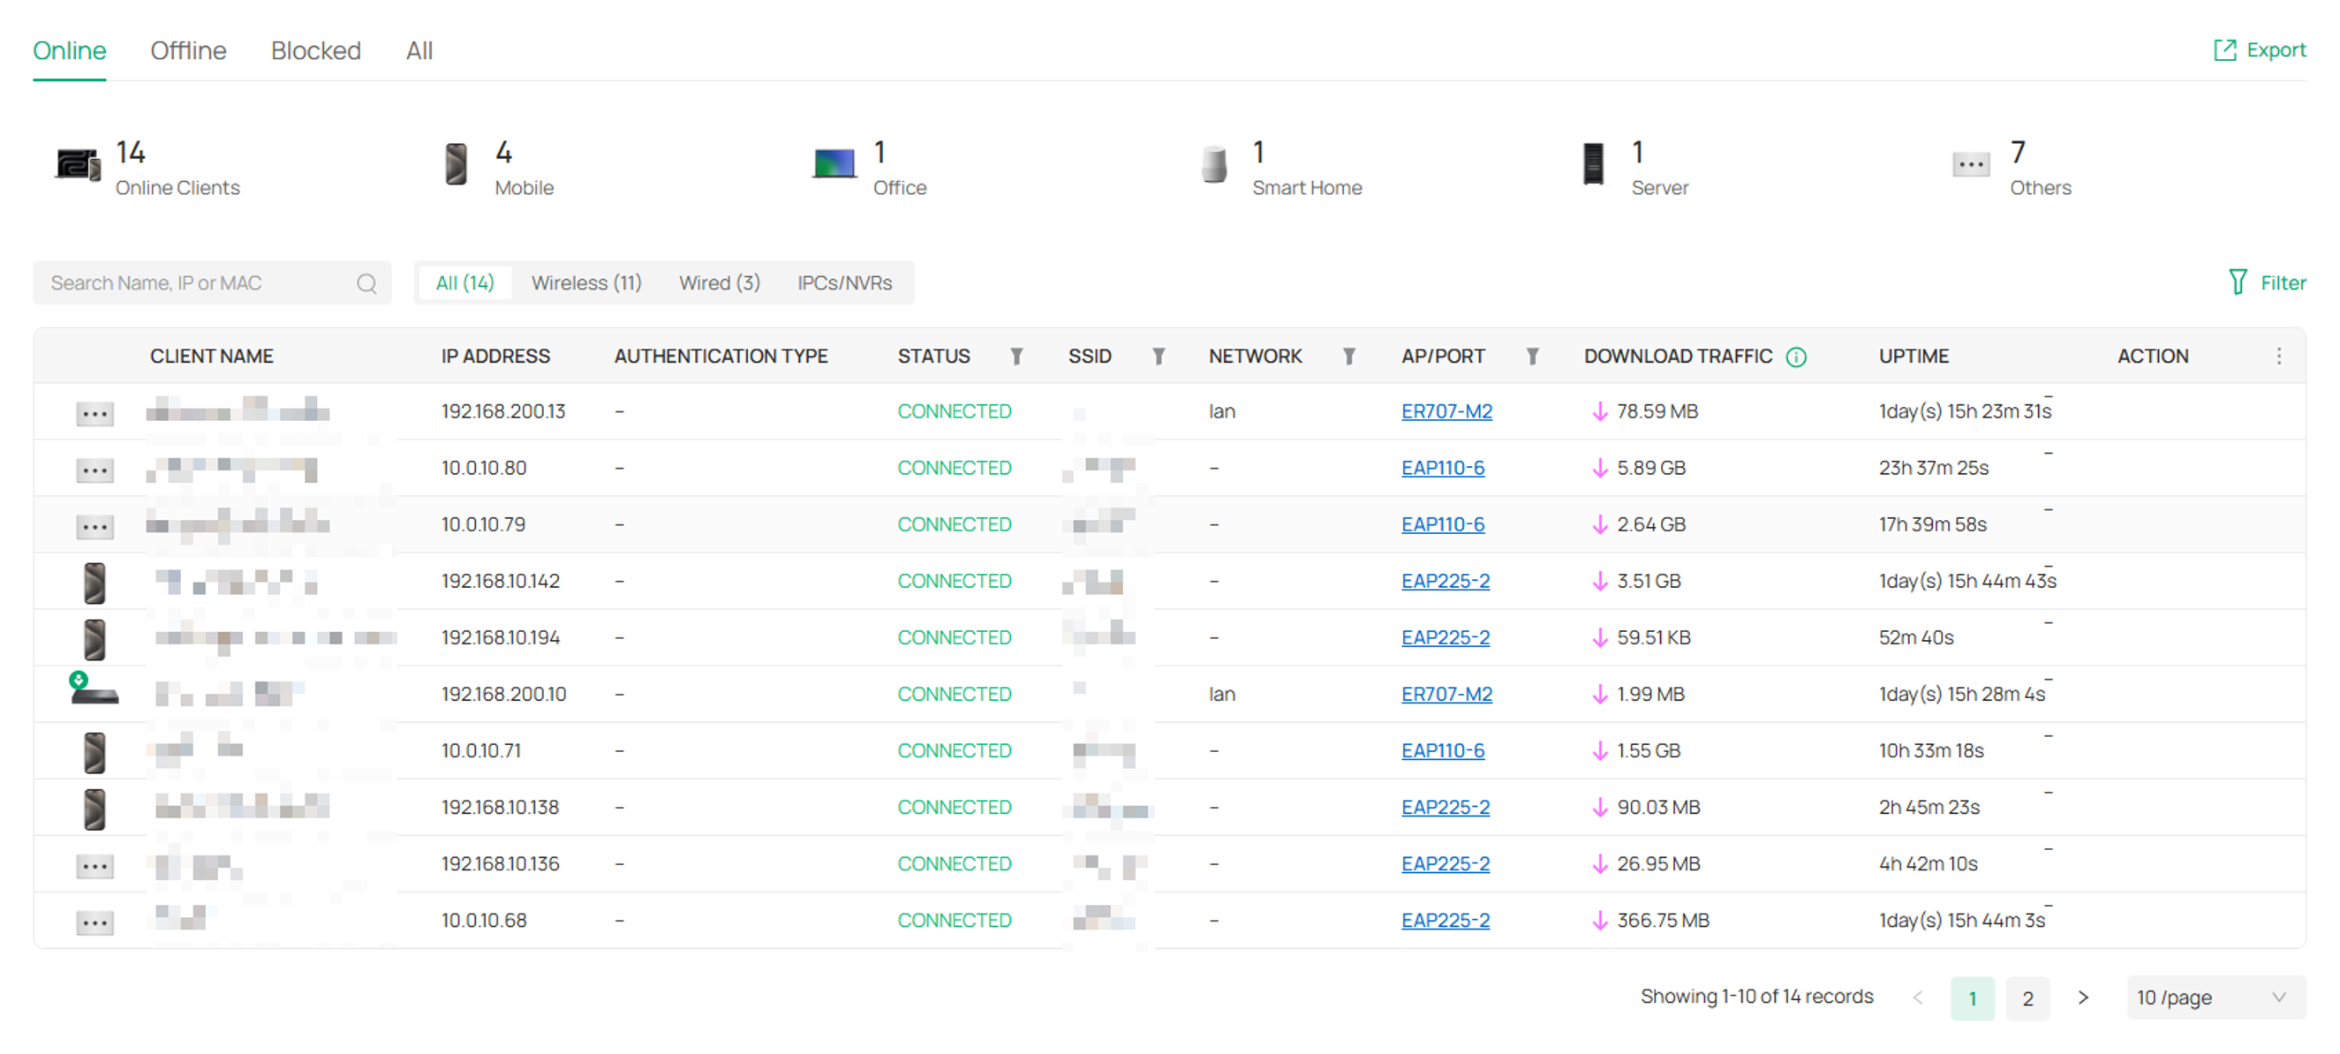Filter by NETWORK column funnel
This screenshot has height=1054, width=2340.
click(x=1349, y=357)
